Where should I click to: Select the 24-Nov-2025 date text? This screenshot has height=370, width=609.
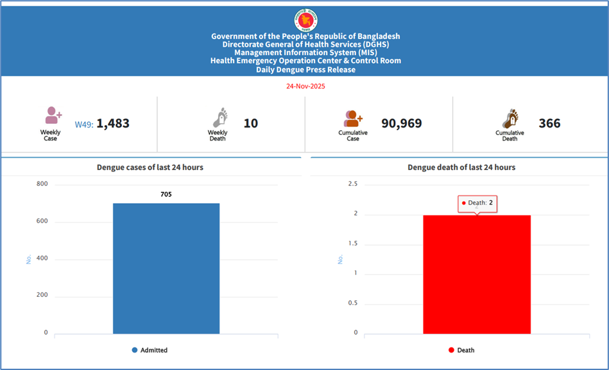[305, 86]
